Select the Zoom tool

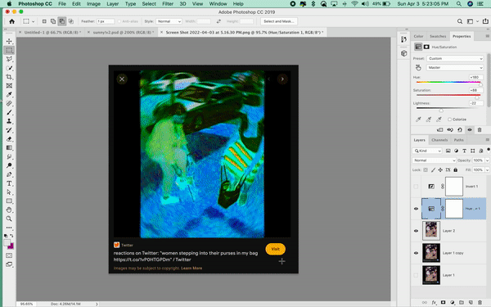[9, 219]
